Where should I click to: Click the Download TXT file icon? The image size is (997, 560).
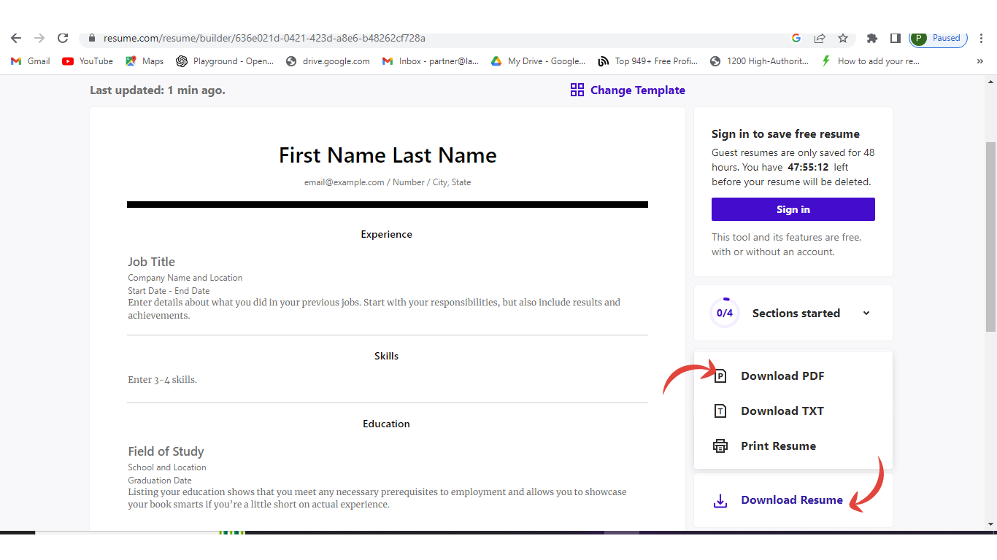click(720, 411)
